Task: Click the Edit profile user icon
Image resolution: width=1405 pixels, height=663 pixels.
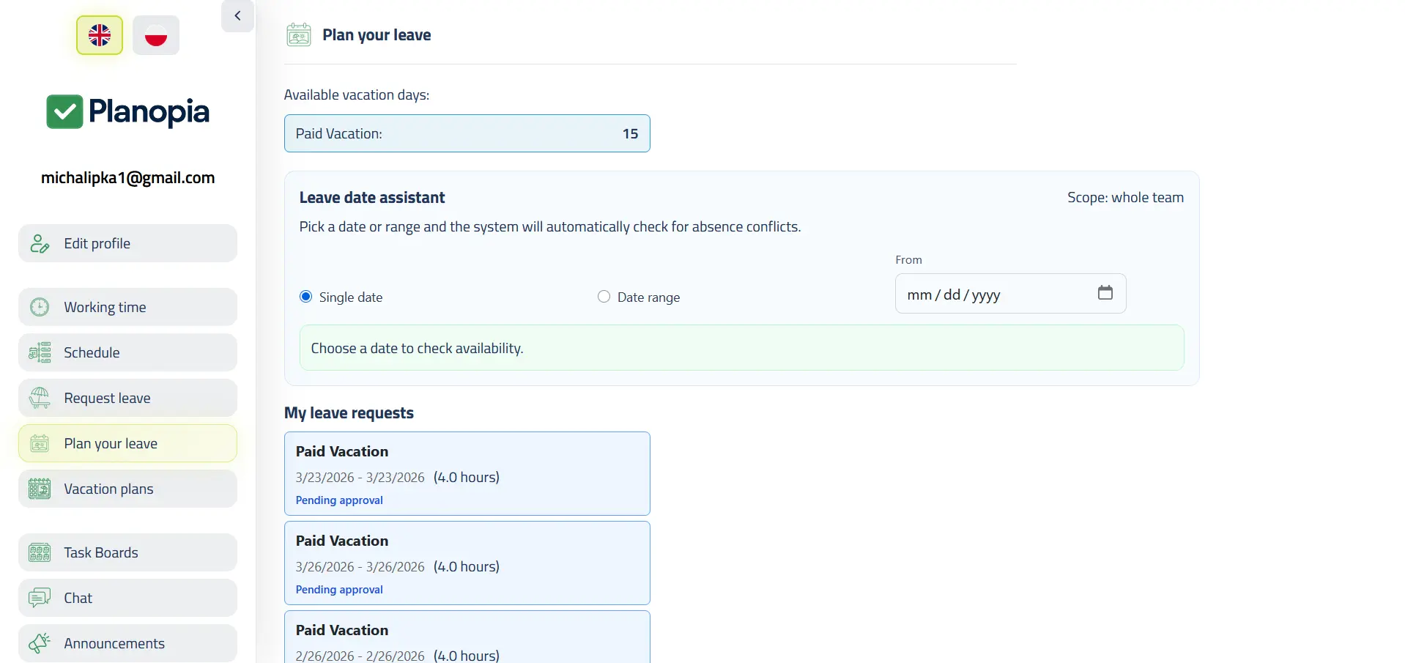Action: [40, 244]
